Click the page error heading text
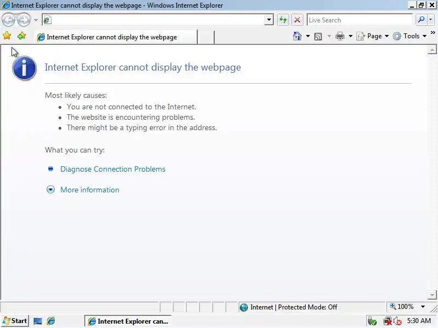The width and height of the screenshot is (438, 328). (143, 67)
